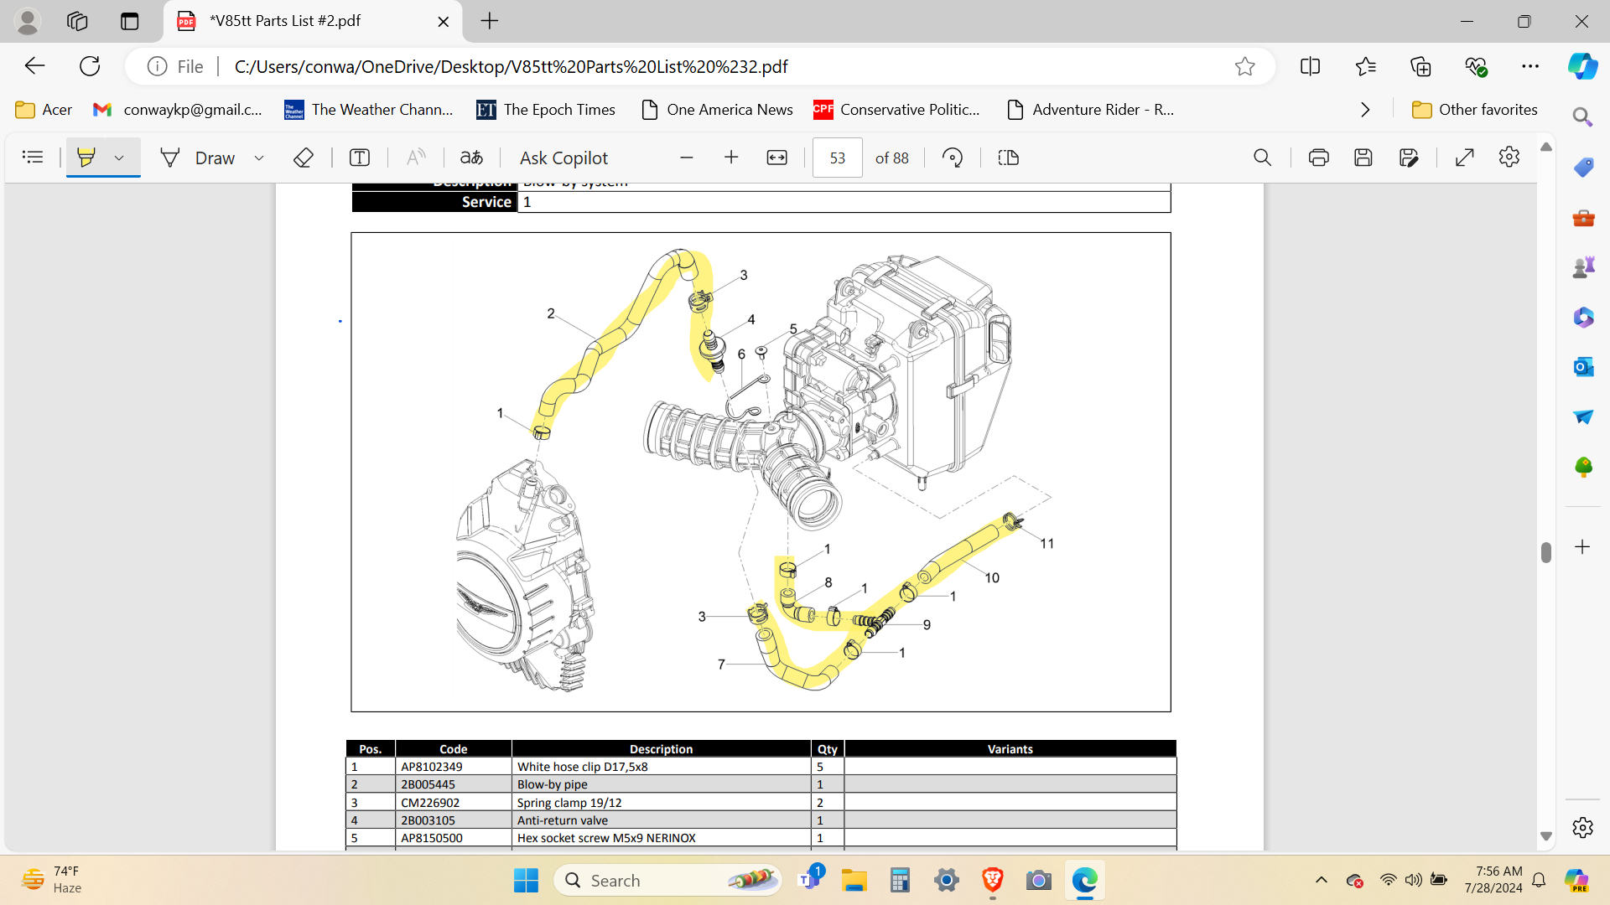Open Conservative Politics bookmark

[896, 110]
